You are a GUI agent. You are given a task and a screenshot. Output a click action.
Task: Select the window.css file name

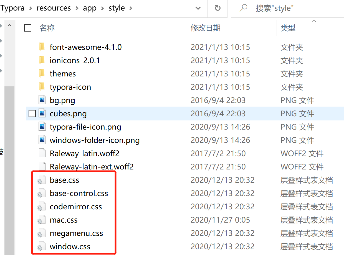point(70,246)
